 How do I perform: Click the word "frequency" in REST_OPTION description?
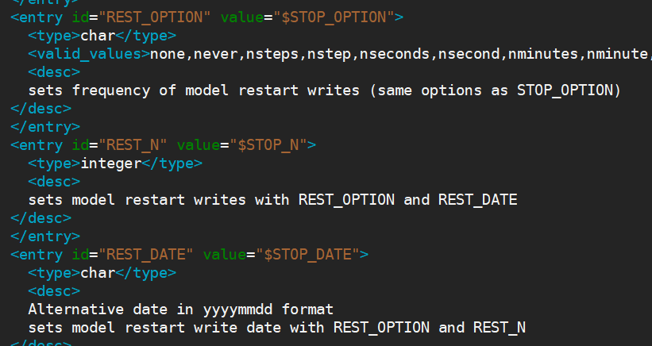click(x=111, y=90)
